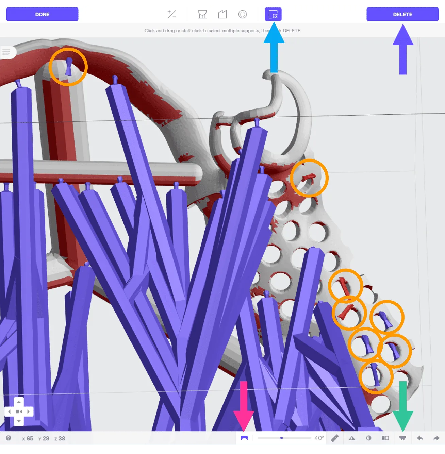Pan the view right with navigation arrow
This screenshot has height=454, width=445.
pos(28,411)
